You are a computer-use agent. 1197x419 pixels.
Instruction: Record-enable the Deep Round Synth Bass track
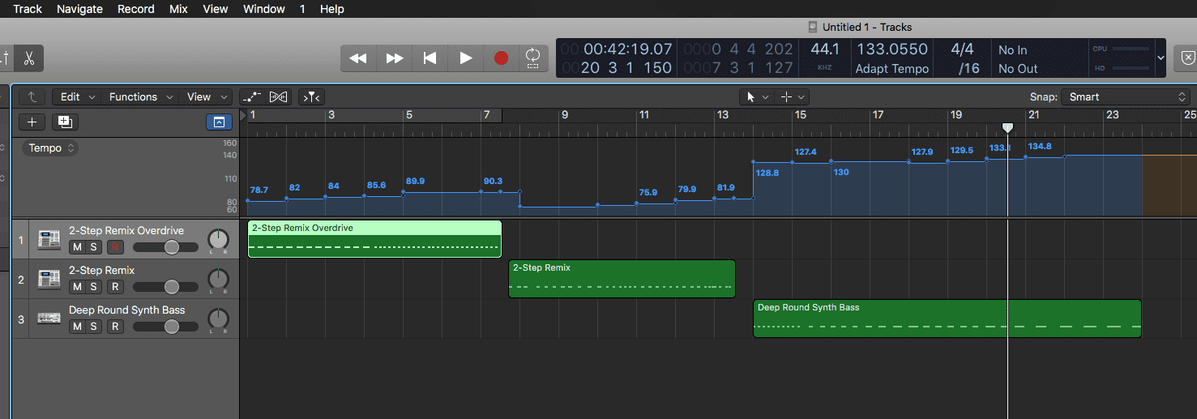tap(115, 327)
